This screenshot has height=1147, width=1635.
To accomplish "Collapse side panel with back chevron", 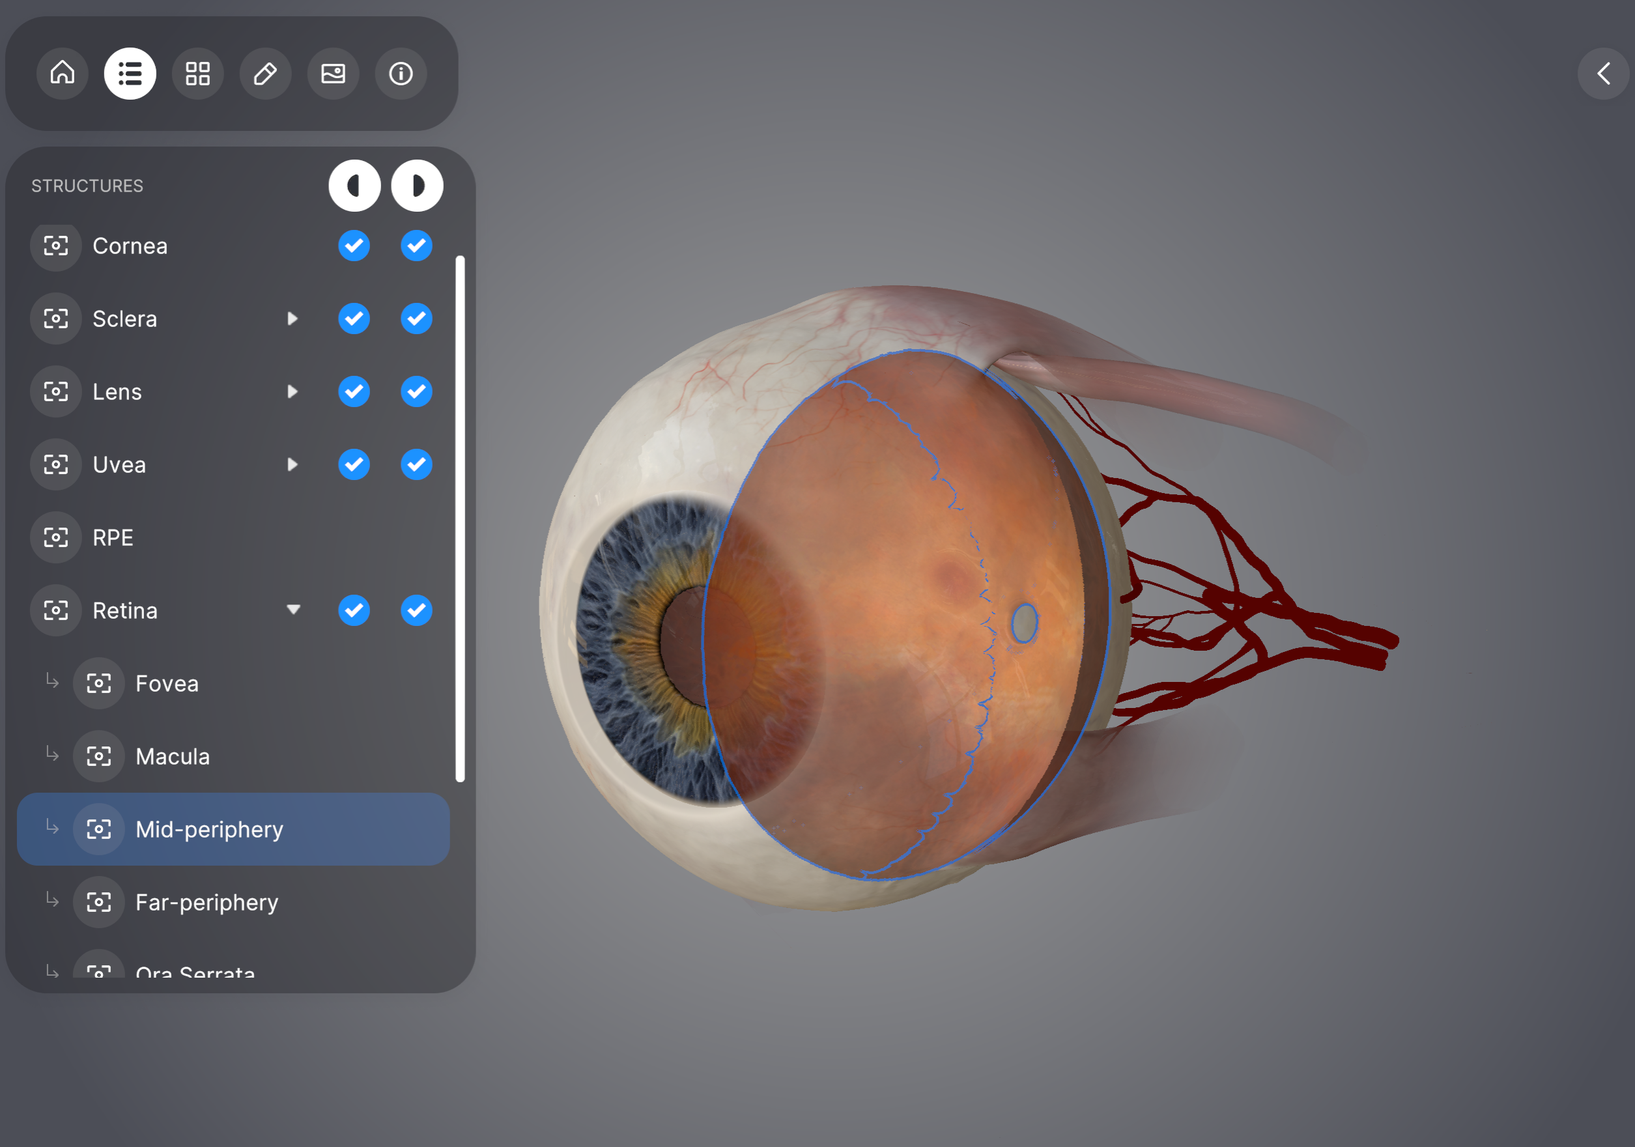I will click(1604, 74).
